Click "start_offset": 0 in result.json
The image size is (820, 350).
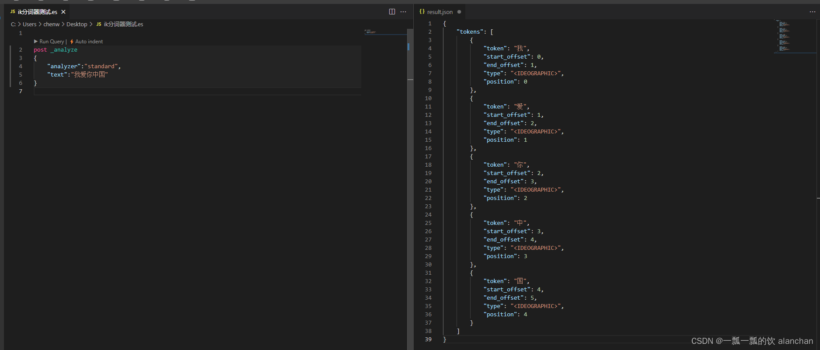tap(513, 57)
